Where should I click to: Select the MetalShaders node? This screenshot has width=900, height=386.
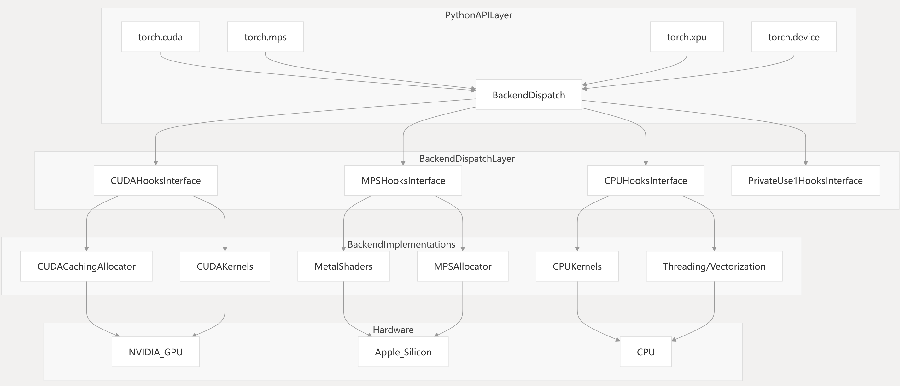point(343,266)
